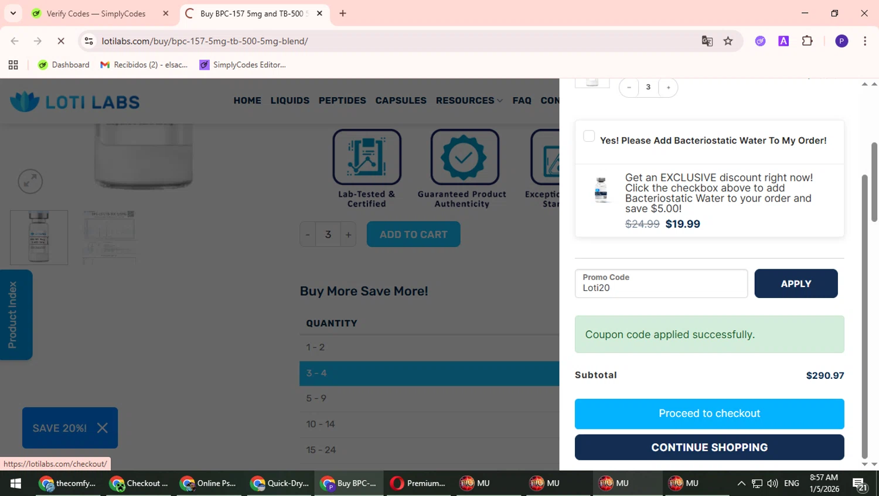
Task: Select the 1 - 2 quantity row
Action: point(430,347)
